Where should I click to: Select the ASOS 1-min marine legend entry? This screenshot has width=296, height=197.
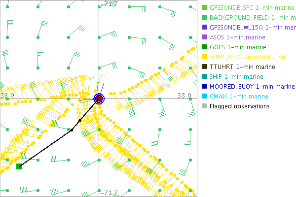click(237, 37)
